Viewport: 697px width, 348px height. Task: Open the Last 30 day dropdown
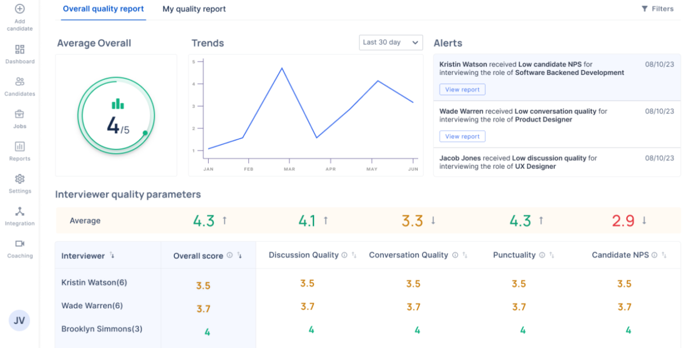click(390, 42)
